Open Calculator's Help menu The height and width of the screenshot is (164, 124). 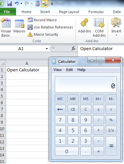click(x=81, y=70)
